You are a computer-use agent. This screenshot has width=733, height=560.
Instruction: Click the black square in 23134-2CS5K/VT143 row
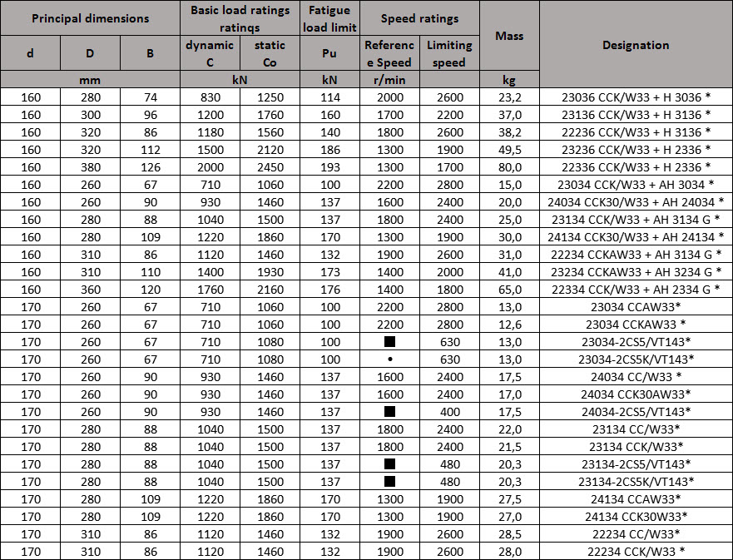tap(389, 481)
